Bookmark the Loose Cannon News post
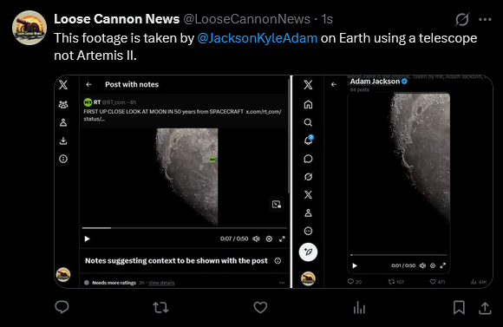Image resolution: width=503 pixels, height=327 pixels. click(x=459, y=307)
